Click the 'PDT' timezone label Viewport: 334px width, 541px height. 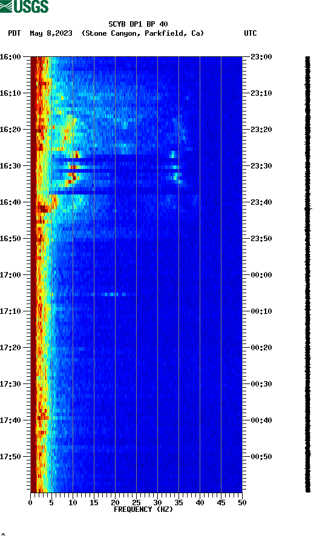pyautogui.click(x=14, y=33)
